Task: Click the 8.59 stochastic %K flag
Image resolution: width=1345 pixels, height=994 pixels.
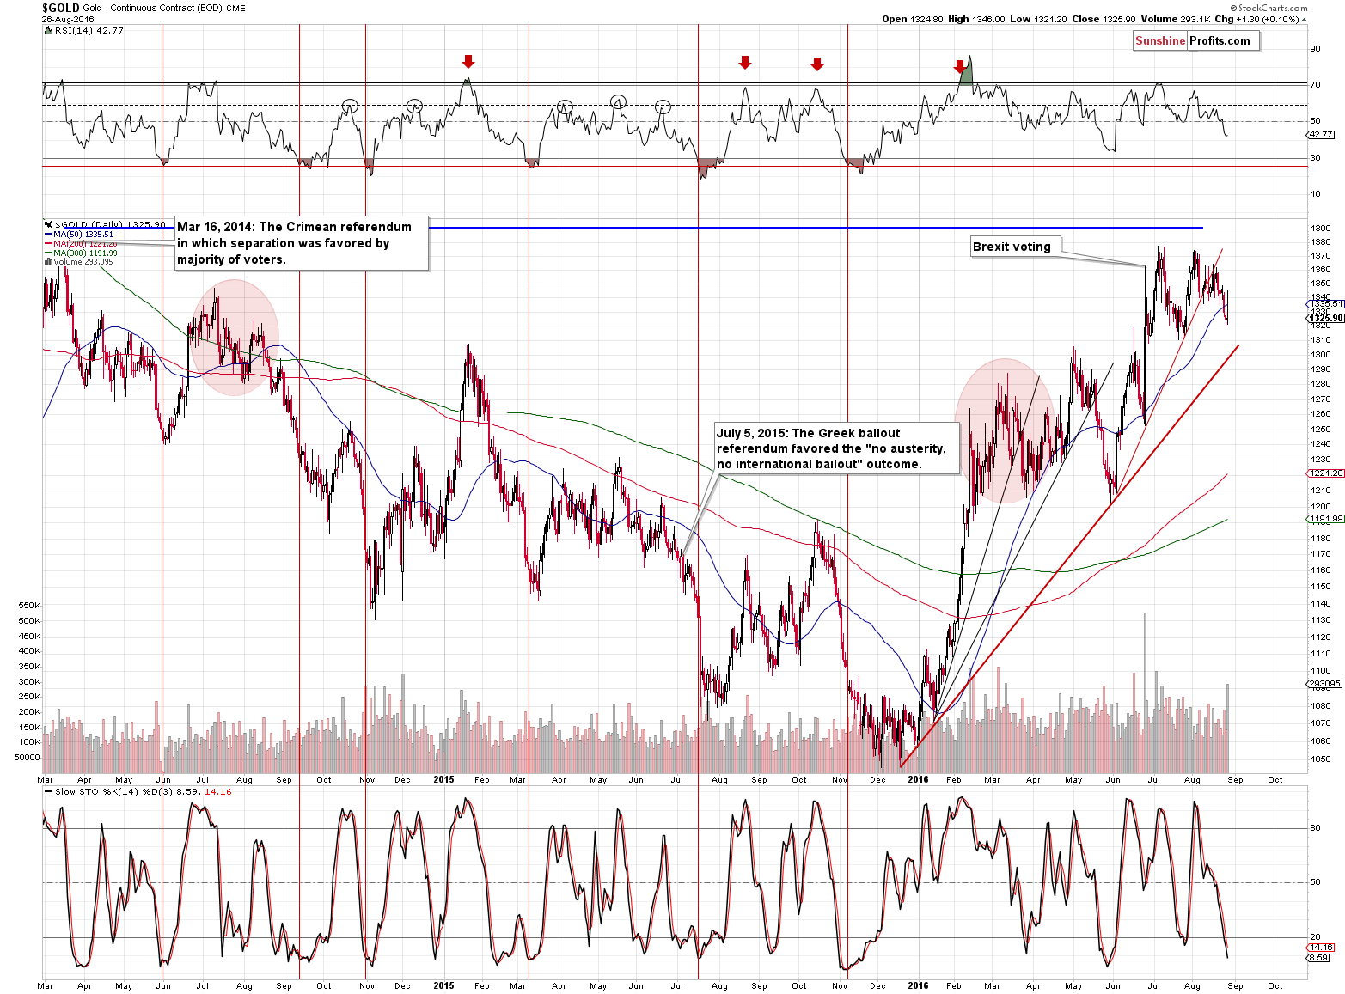Action: pyautogui.click(x=1318, y=957)
